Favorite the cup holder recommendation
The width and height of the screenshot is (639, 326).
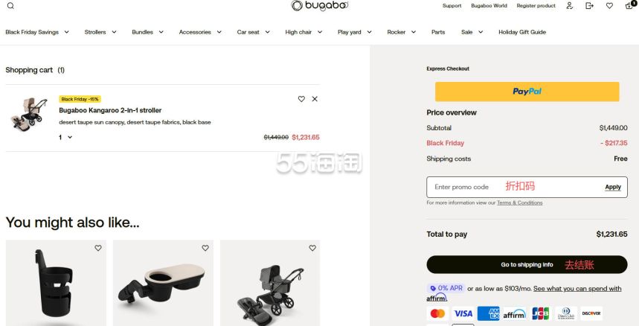[98, 248]
